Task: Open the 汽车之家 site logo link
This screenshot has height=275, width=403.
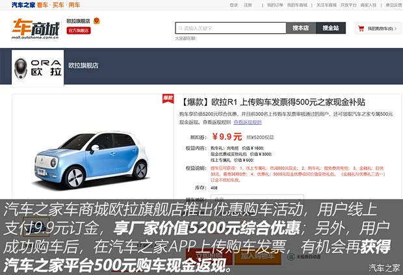Action: [x=23, y=5]
